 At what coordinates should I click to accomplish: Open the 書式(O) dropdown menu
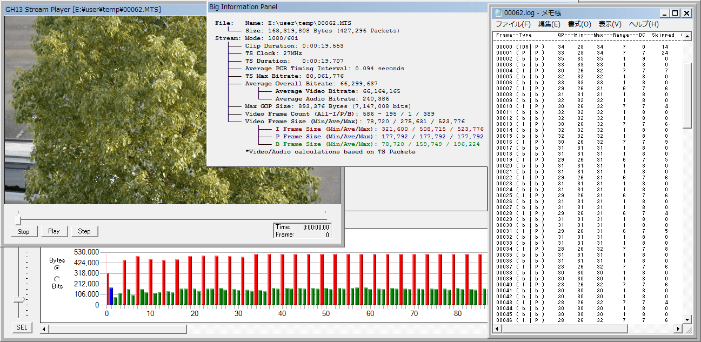tap(579, 24)
